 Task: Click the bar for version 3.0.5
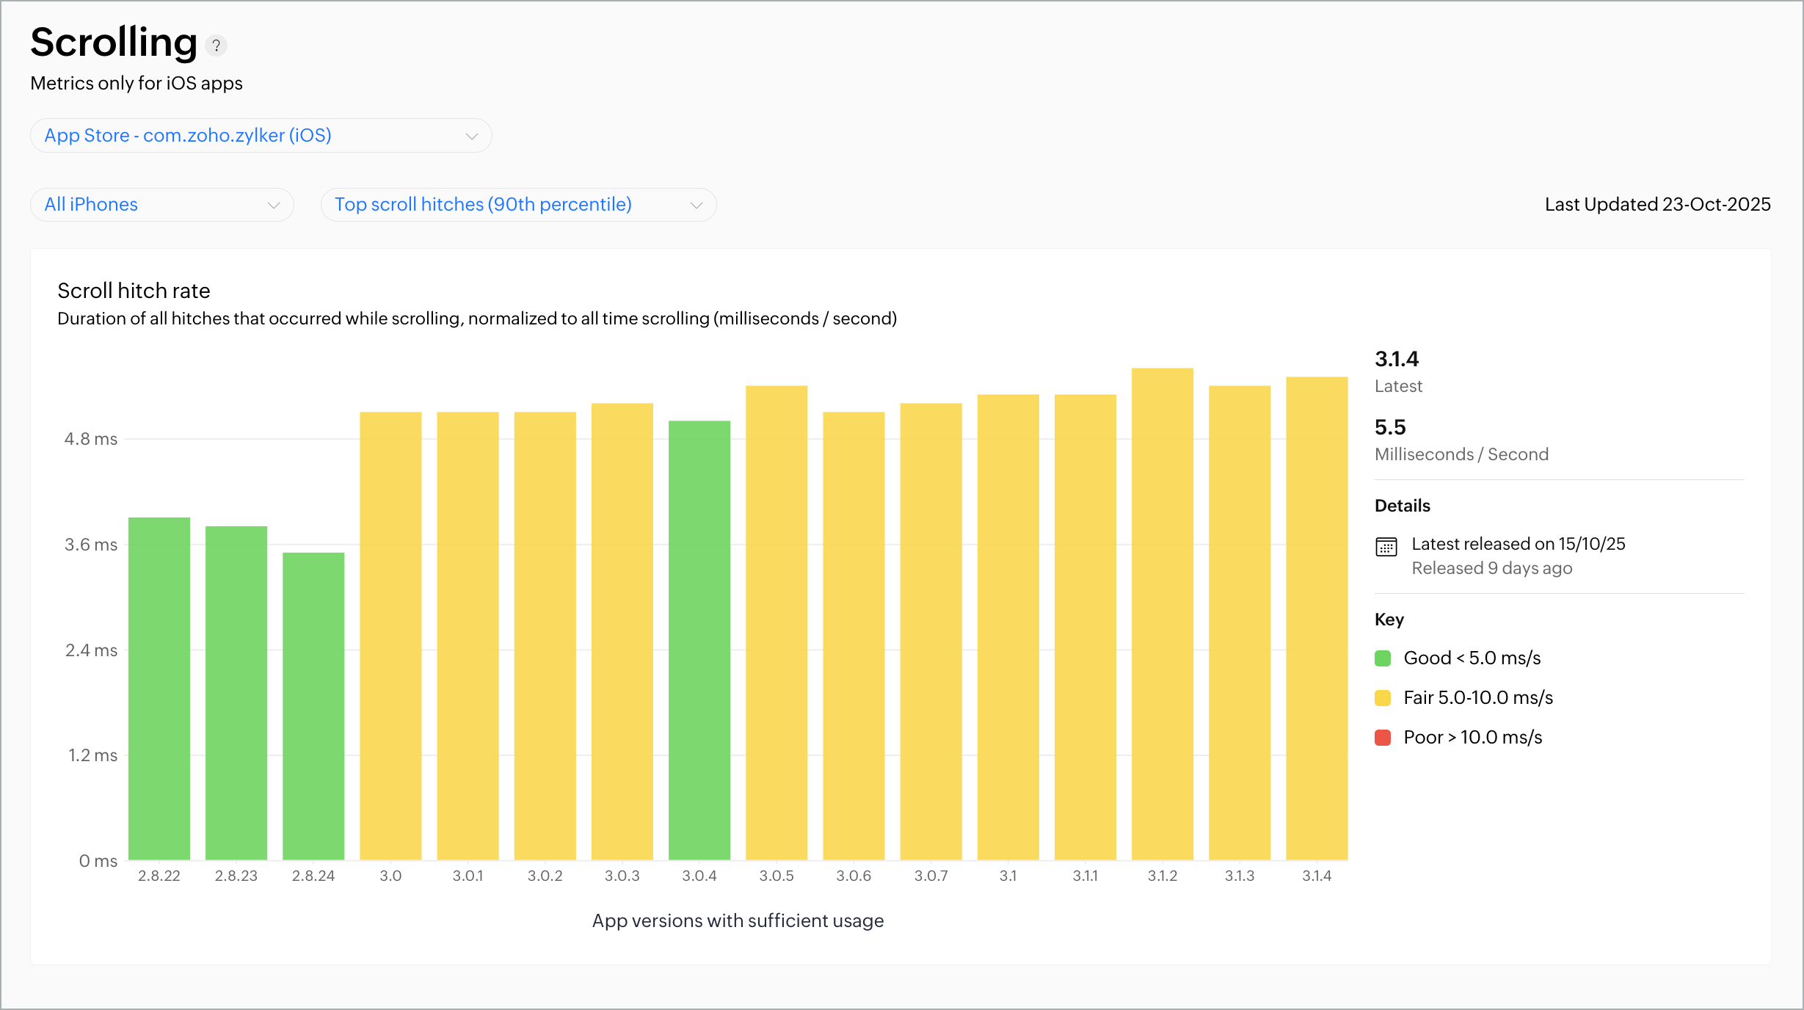(x=776, y=622)
